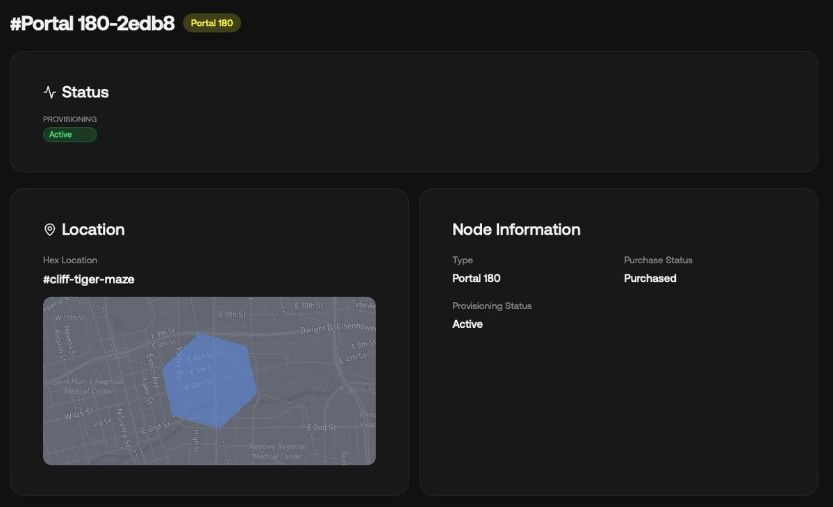Toggle the Active badge under PROVISIONING

(69, 134)
